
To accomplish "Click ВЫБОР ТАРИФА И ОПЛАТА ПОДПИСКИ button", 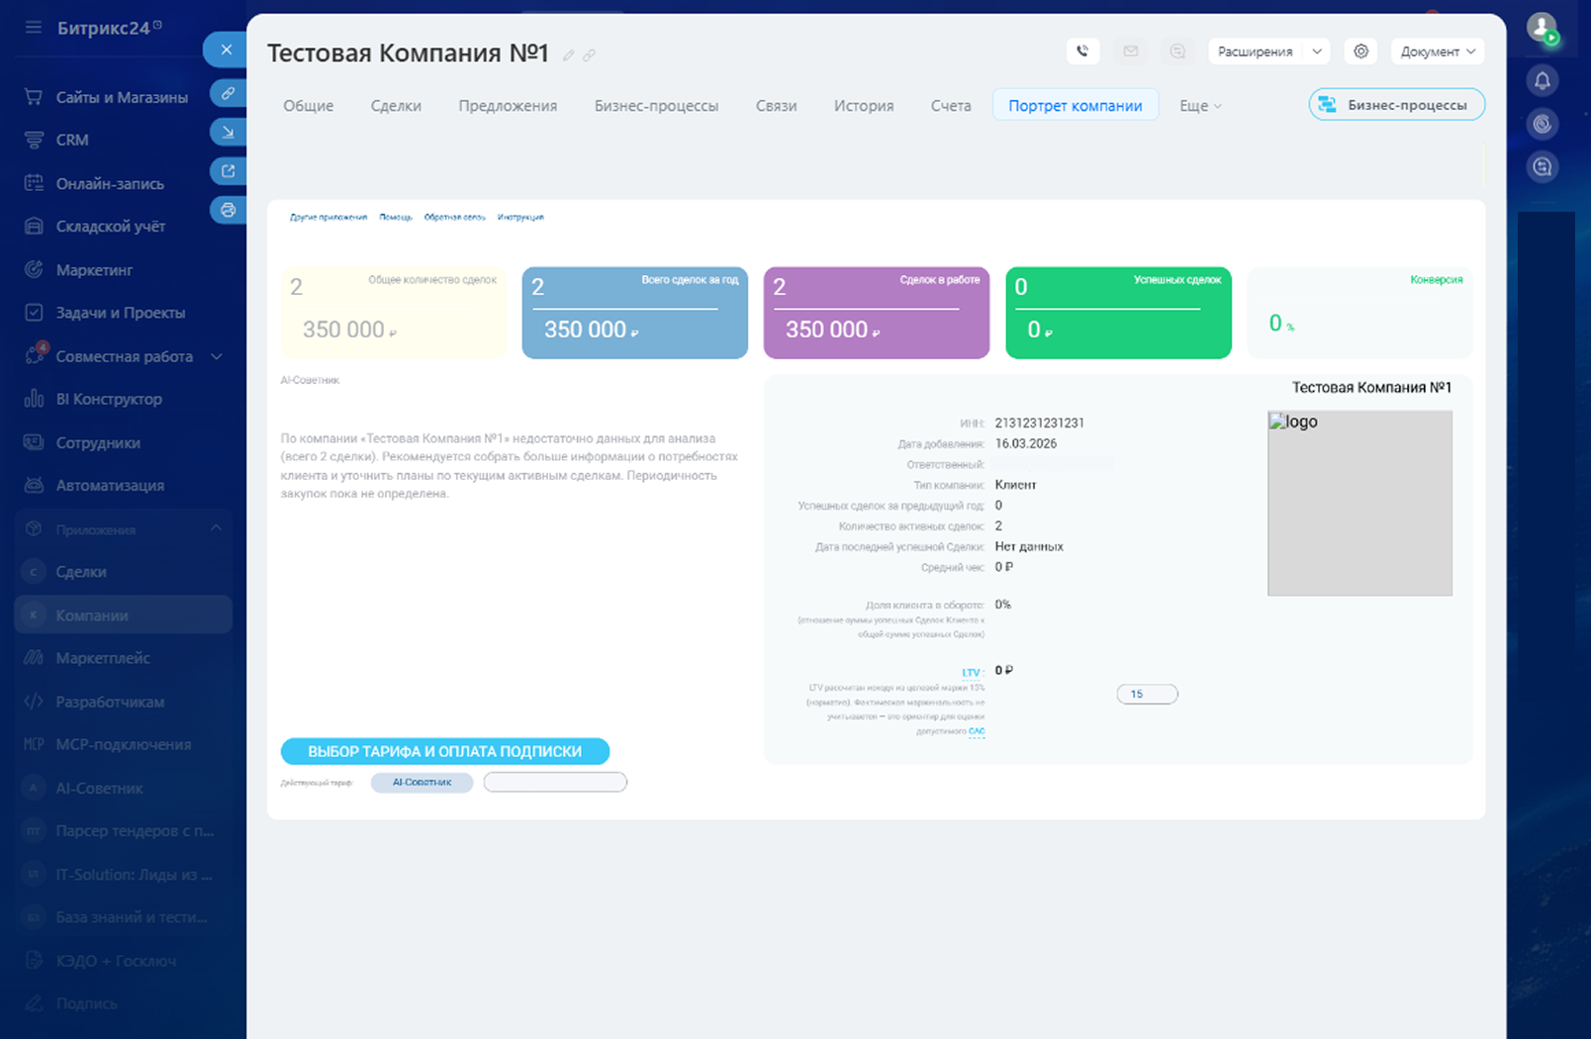I will [444, 751].
